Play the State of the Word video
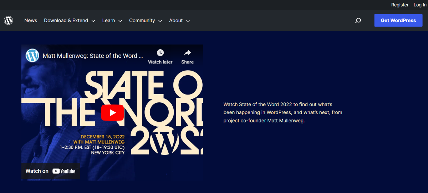428x193 pixels. (112, 113)
